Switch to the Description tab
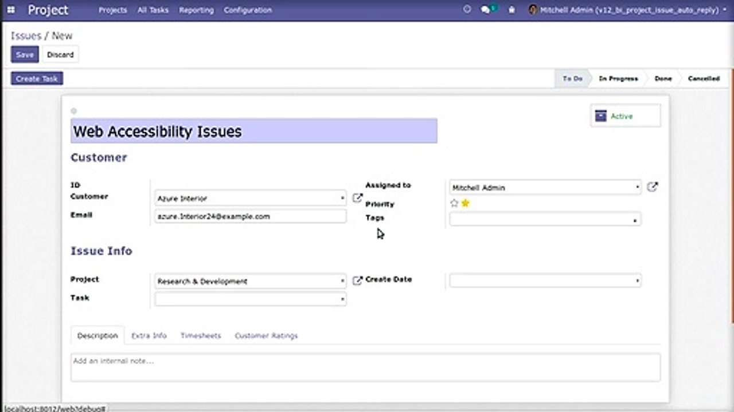Image resolution: width=734 pixels, height=412 pixels. [97, 336]
